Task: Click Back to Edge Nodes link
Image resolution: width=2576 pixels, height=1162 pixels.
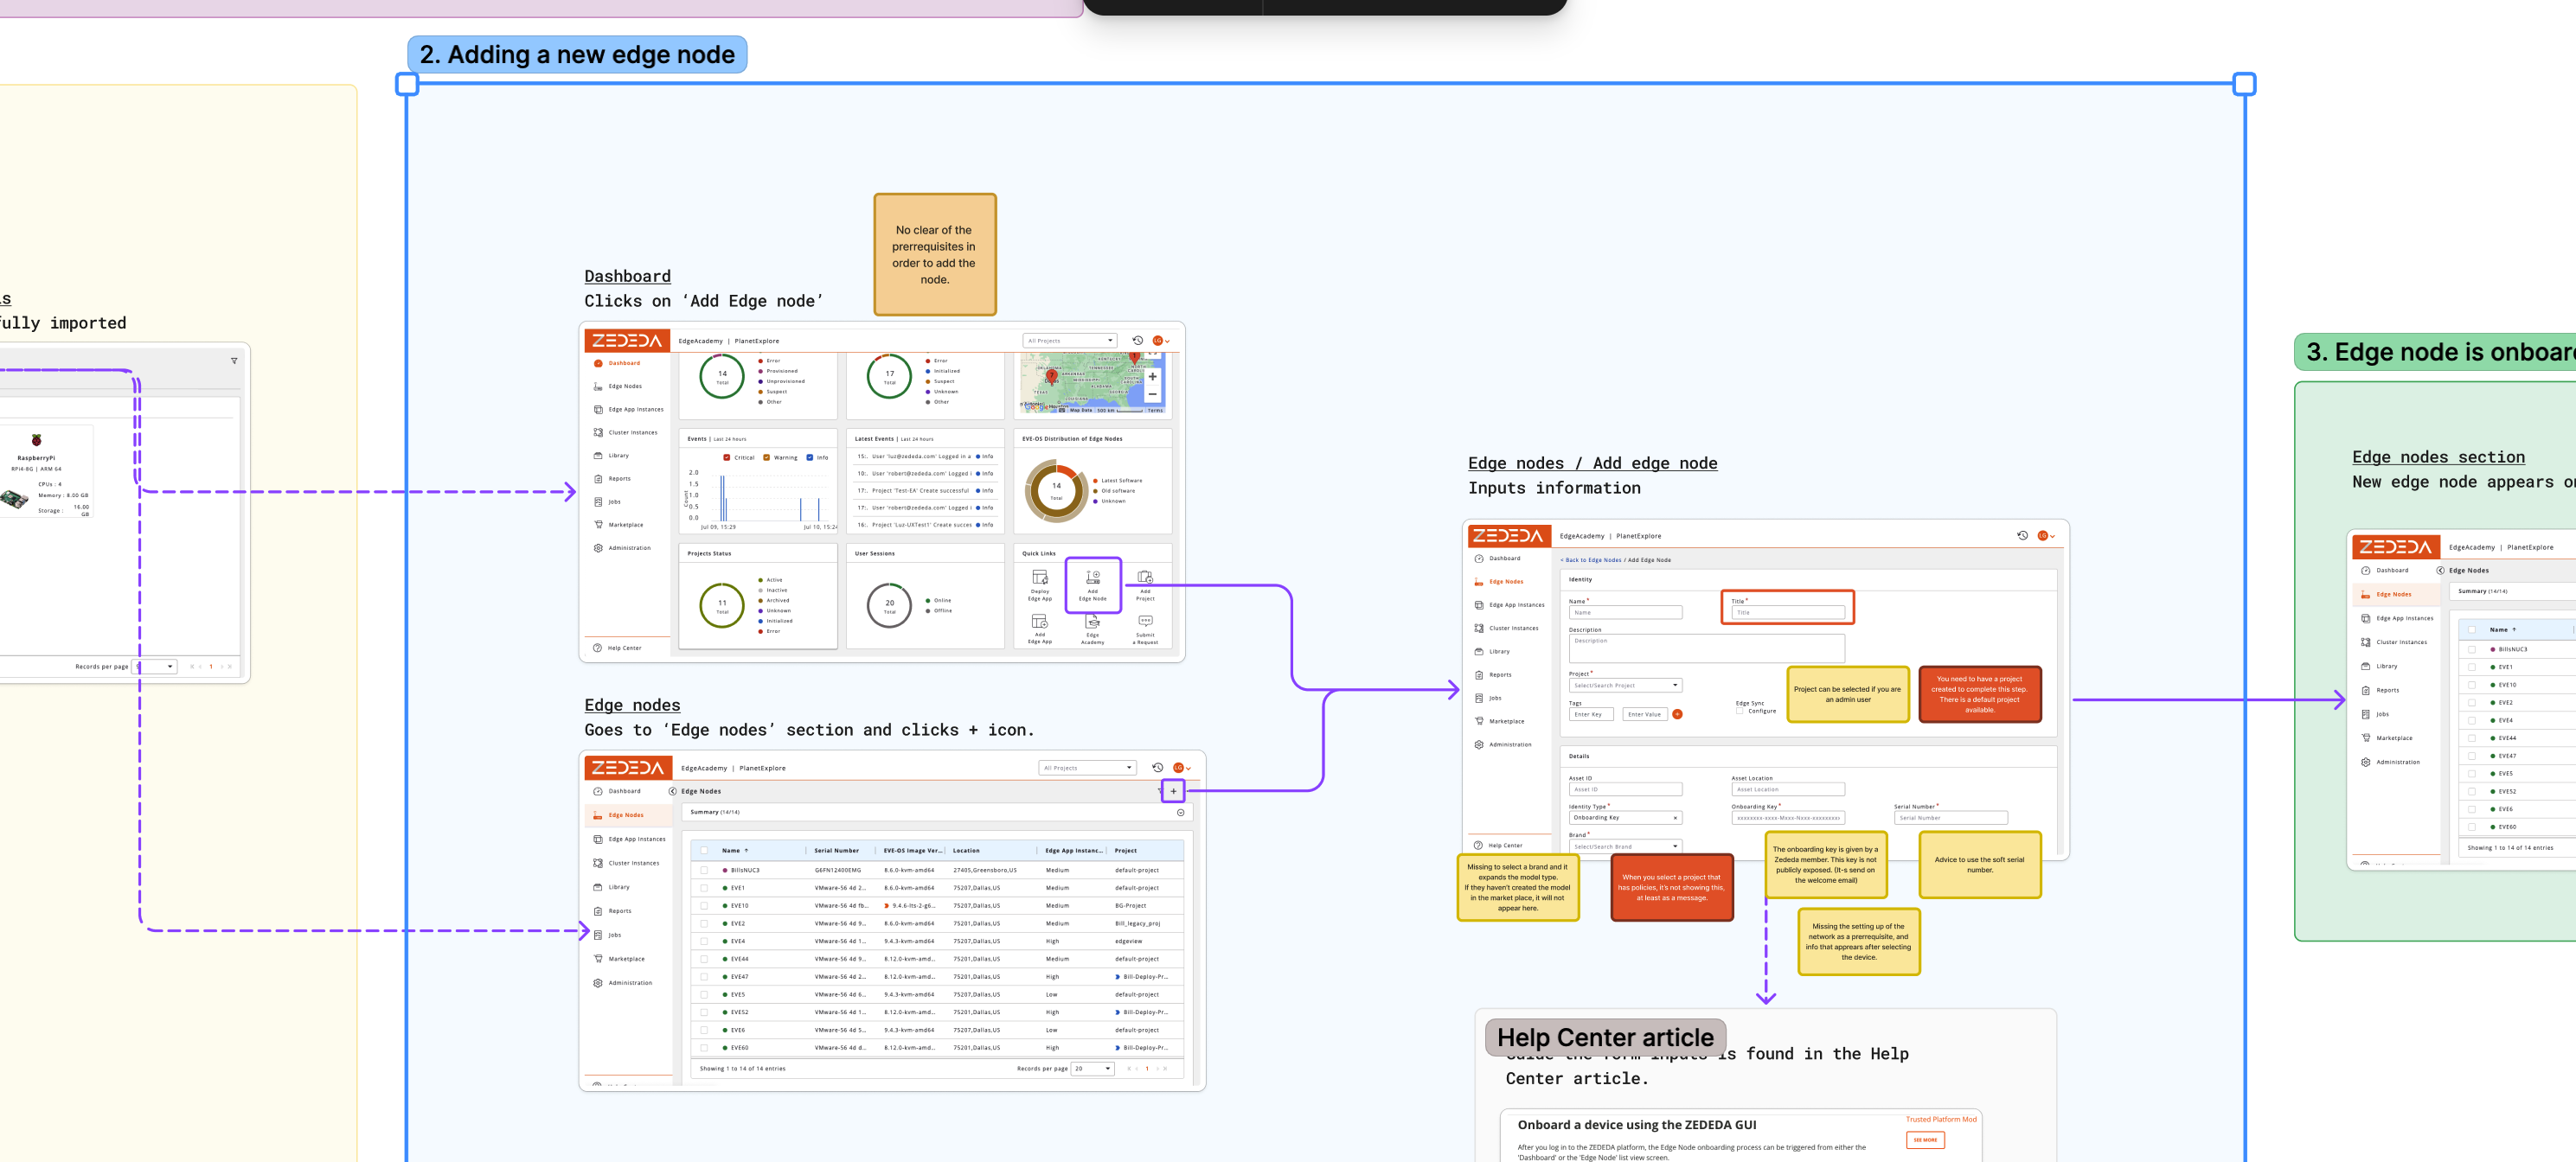Action: pyautogui.click(x=1592, y=560)
